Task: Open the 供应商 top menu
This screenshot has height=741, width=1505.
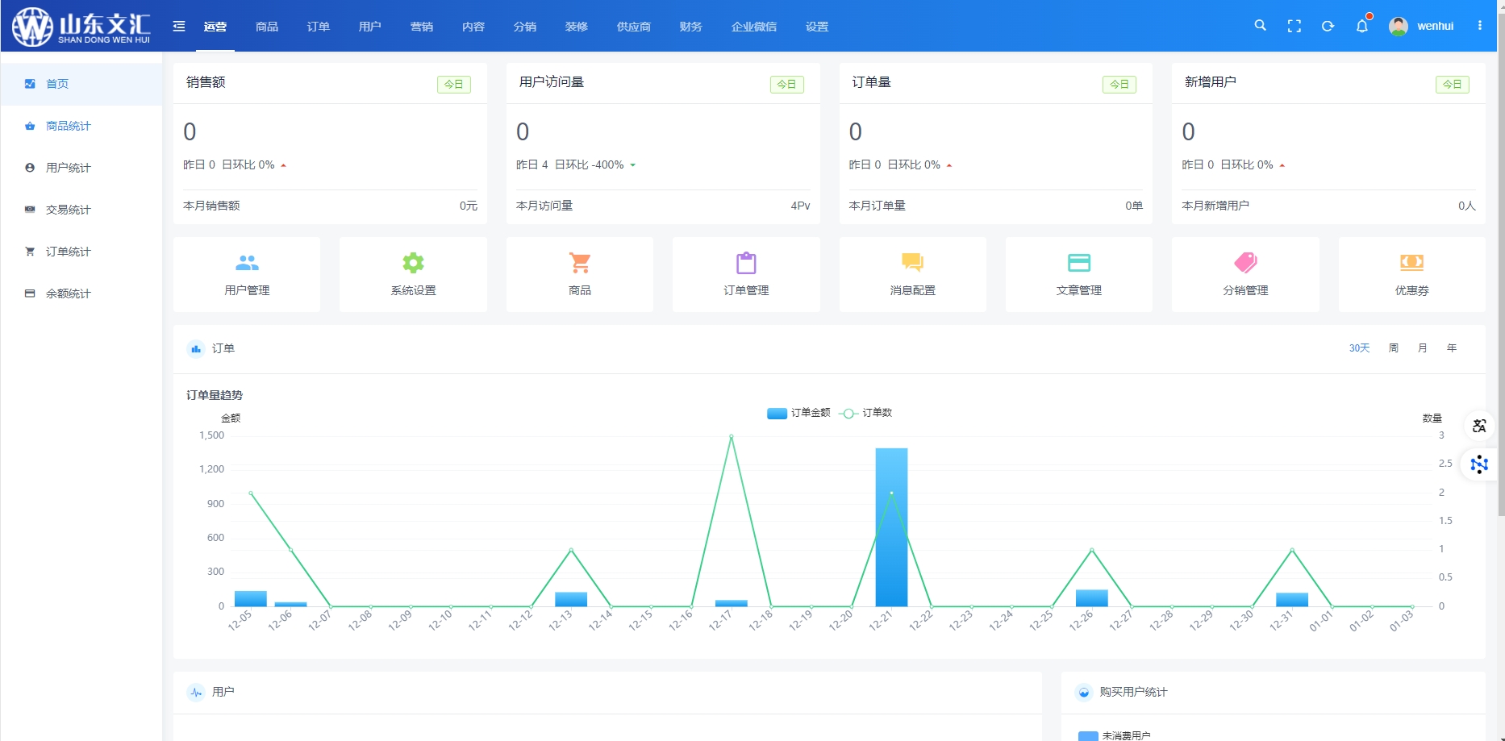Action: coord(634,27)
